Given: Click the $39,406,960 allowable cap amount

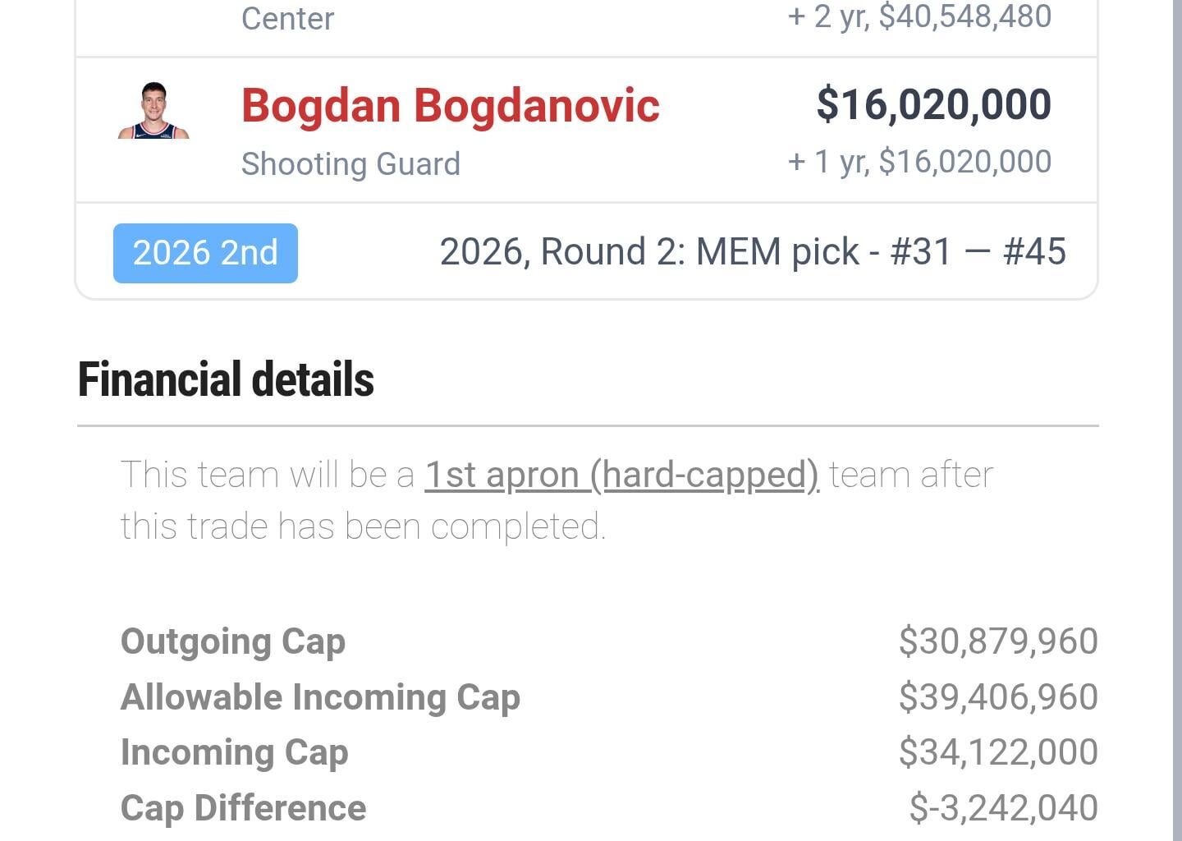Looking at the screenshot, I should [x=996, y=697].
